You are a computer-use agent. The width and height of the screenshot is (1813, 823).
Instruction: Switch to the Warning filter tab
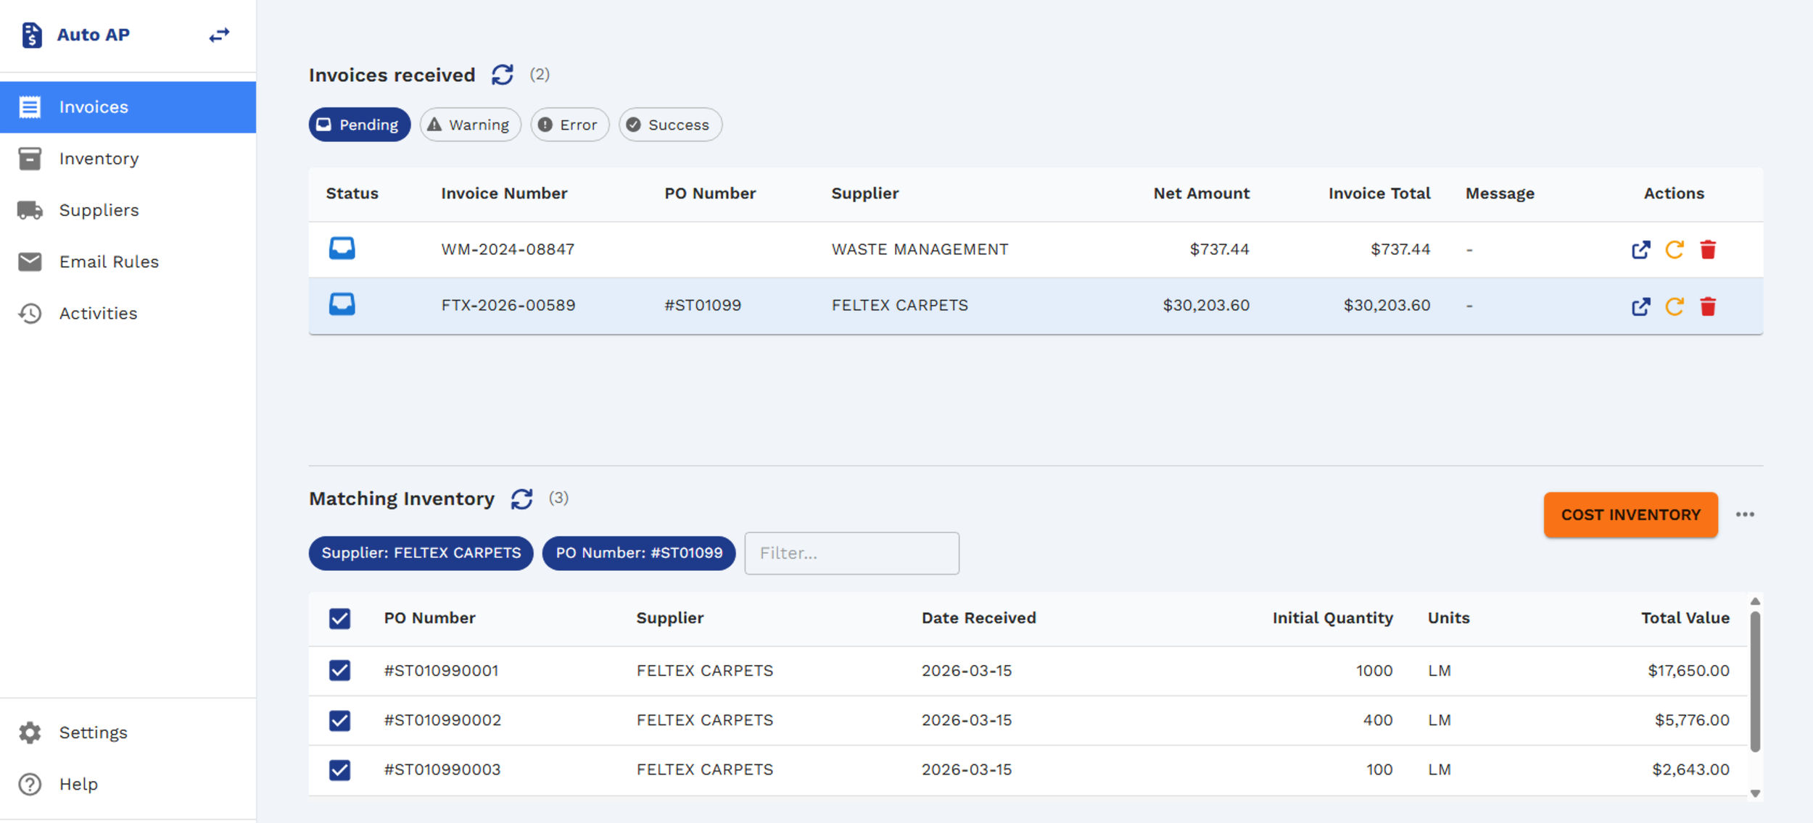[470, 125]
